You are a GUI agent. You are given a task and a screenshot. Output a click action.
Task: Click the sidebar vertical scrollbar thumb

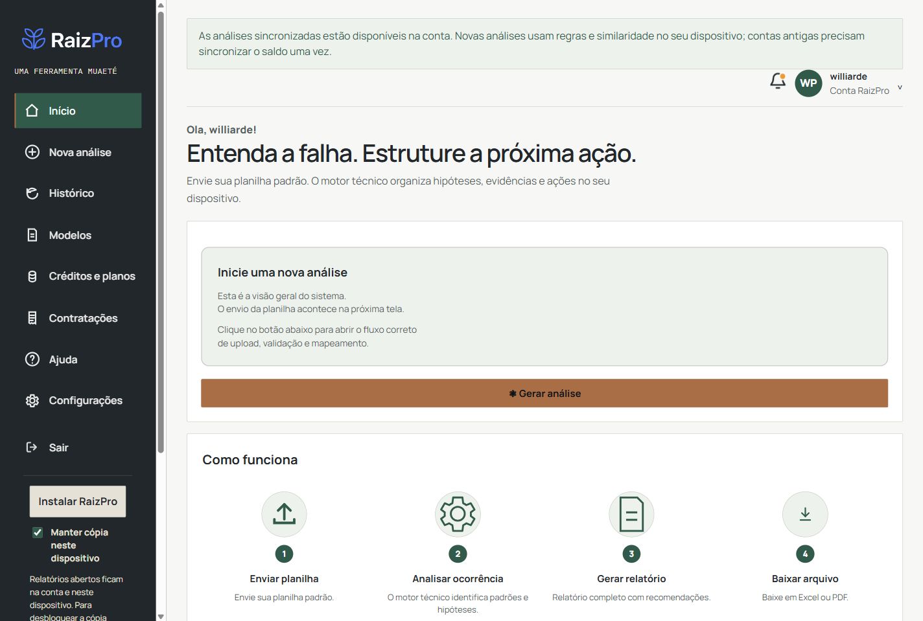(x=161, y=232)
